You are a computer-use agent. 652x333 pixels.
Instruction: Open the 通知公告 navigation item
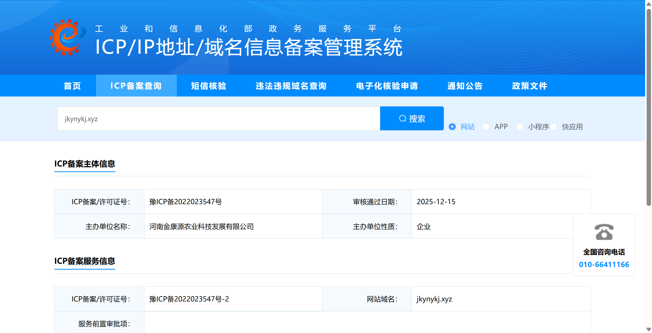465,86
